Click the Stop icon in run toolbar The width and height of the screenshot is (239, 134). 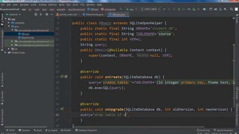click(x=198, y=9)
